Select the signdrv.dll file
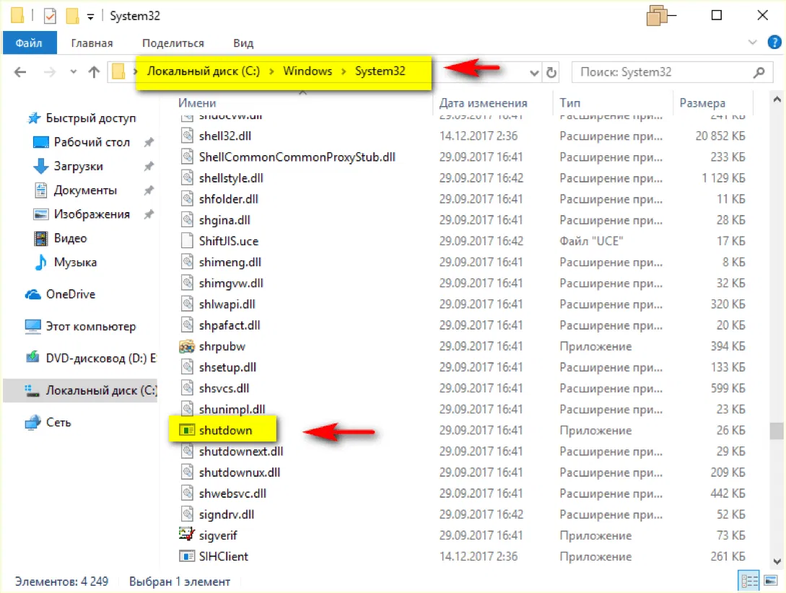 pyautogui.click(x=226, y=515)
